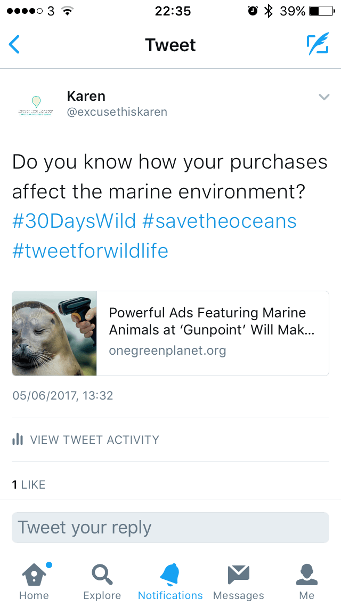341x606 pixels.
Task: Tap the Explore magnifier icon
Action: pyautogui.click(x=102, y=575)
